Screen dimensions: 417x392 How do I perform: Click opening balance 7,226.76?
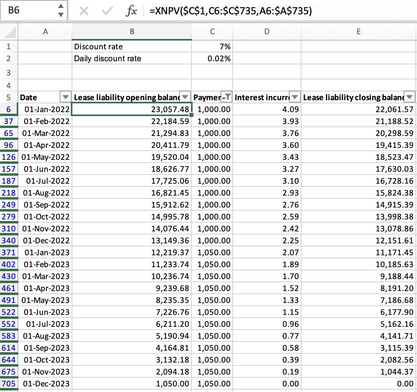click(132, 312)
